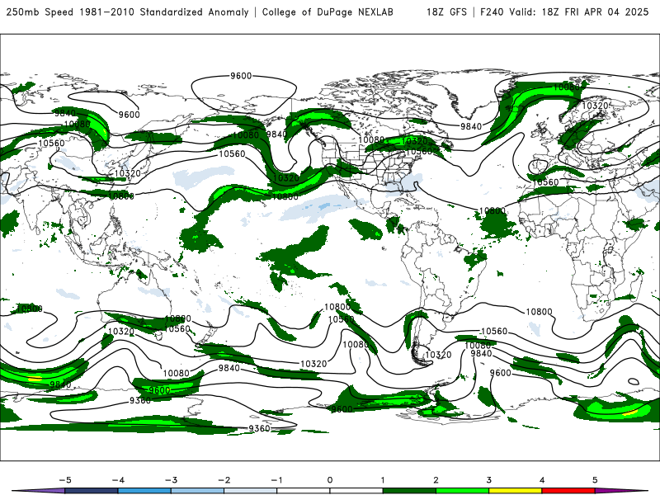Click the '−3' colorbar tick label
Screen dimensions: 660x495
tap(171, 480)
